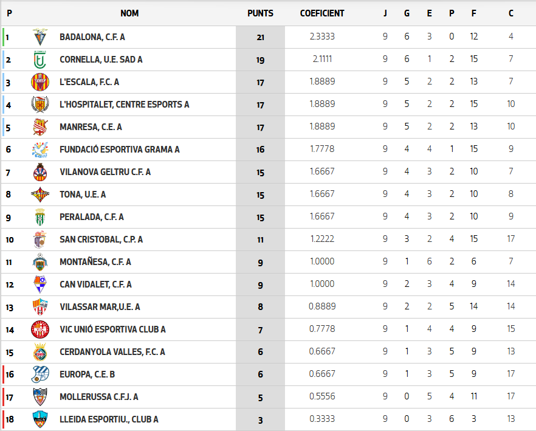Click the Tona U.E. A club crest
Screen dimensions: 536x431
coord(40,195)
